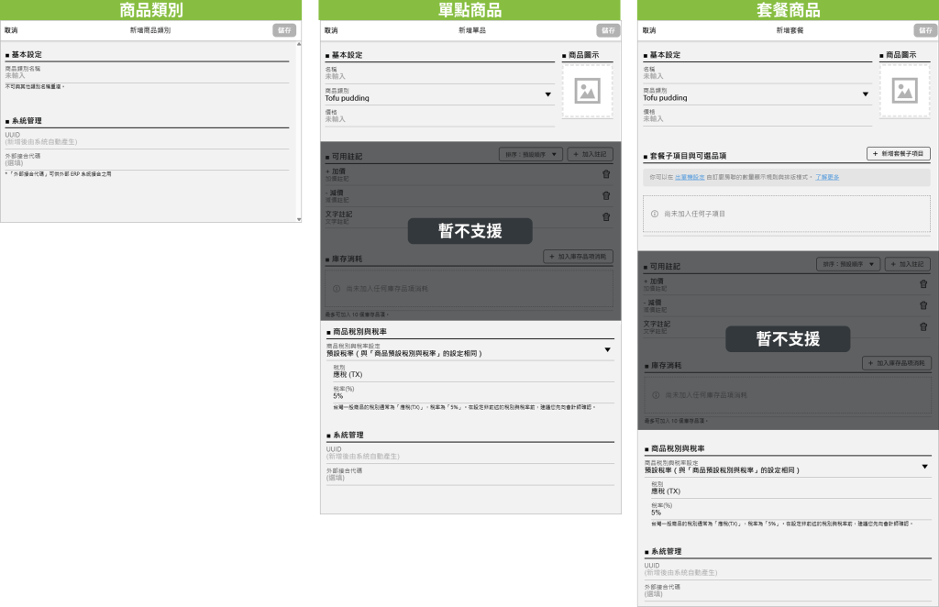
Task: Click product image placeholder in 套餐商品 panel
Action: [904, 91]
